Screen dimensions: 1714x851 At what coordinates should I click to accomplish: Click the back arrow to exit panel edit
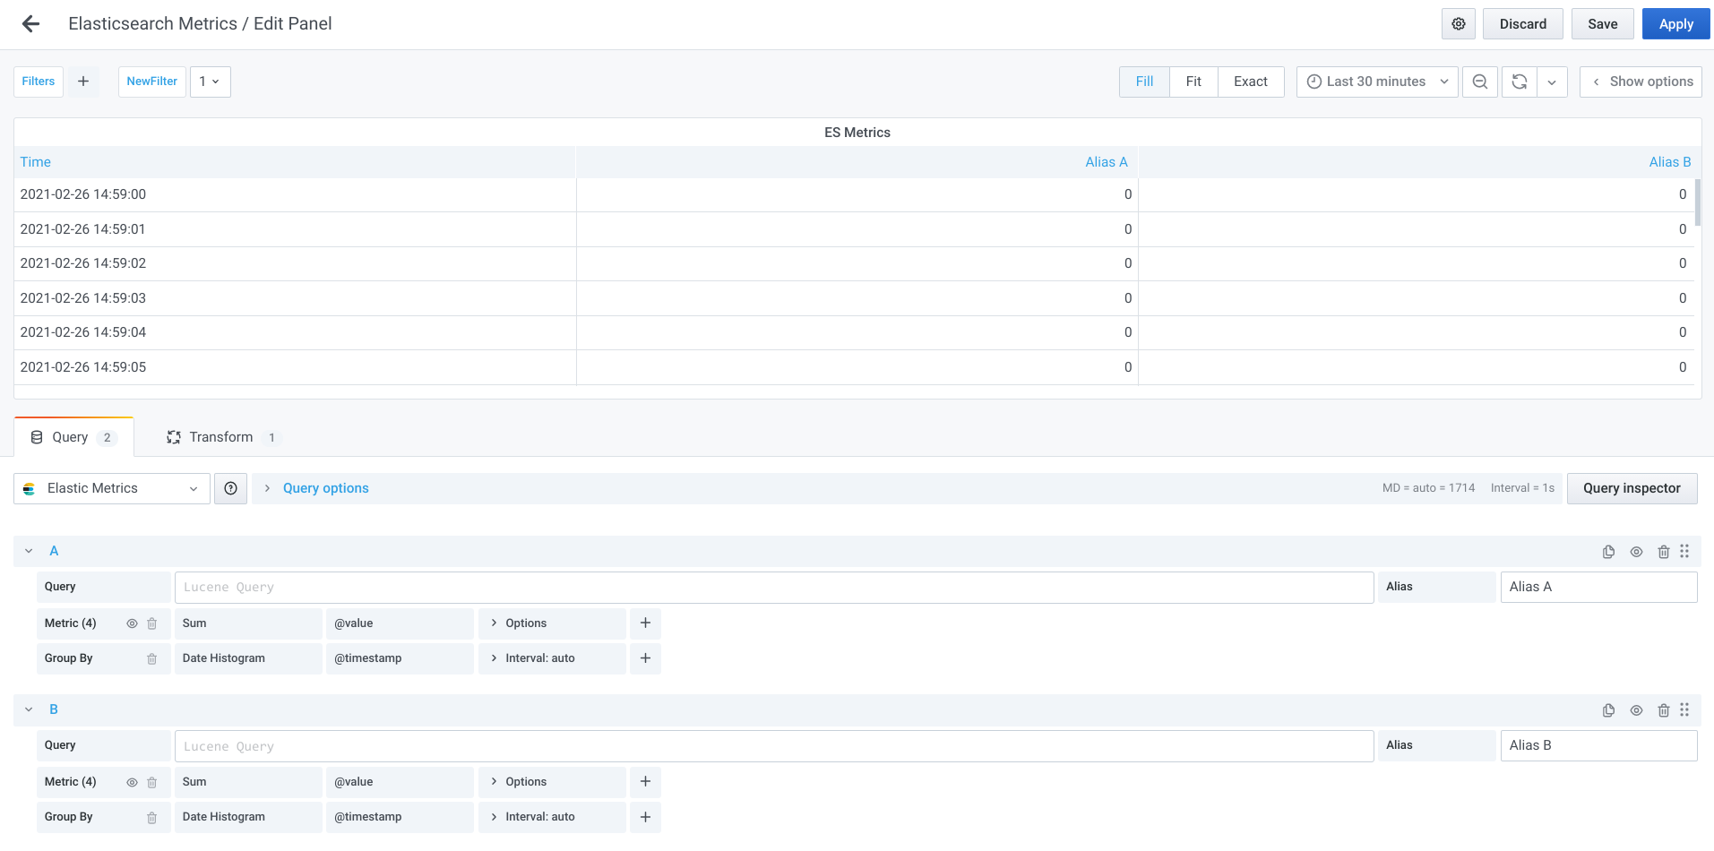pos(30,23)
